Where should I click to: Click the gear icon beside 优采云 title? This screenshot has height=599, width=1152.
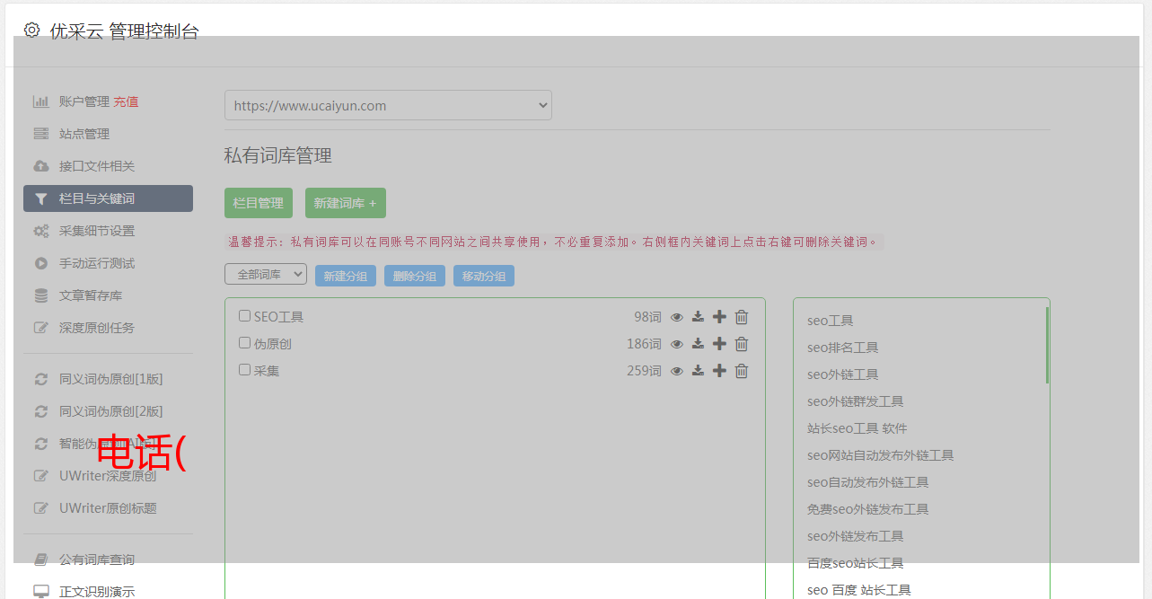click(x=32, y=30)
